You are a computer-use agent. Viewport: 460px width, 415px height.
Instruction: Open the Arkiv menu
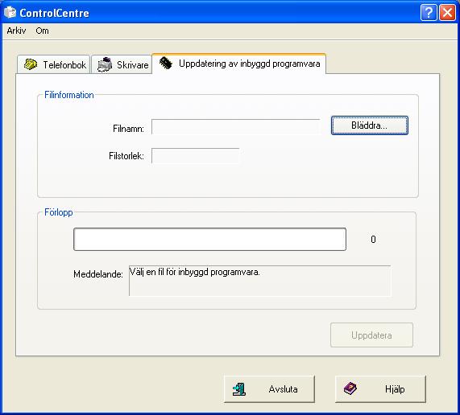point(16,31)
